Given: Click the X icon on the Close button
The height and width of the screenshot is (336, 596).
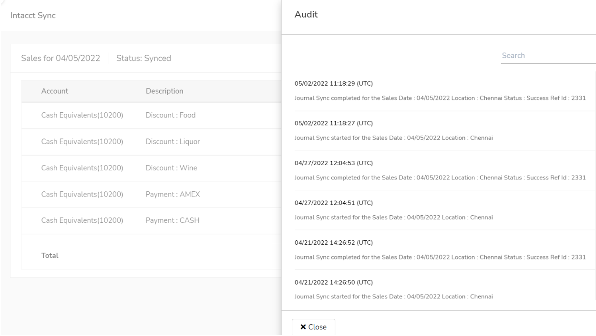Looking at the screenshot, I should click(x=302, y=327).
